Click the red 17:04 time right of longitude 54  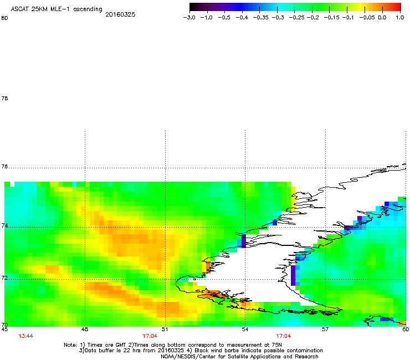[x=284, y=336]
